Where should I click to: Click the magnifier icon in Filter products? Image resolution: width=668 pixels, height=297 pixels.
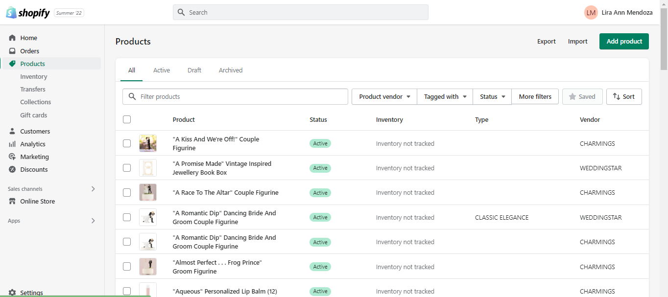coord(132,96)
